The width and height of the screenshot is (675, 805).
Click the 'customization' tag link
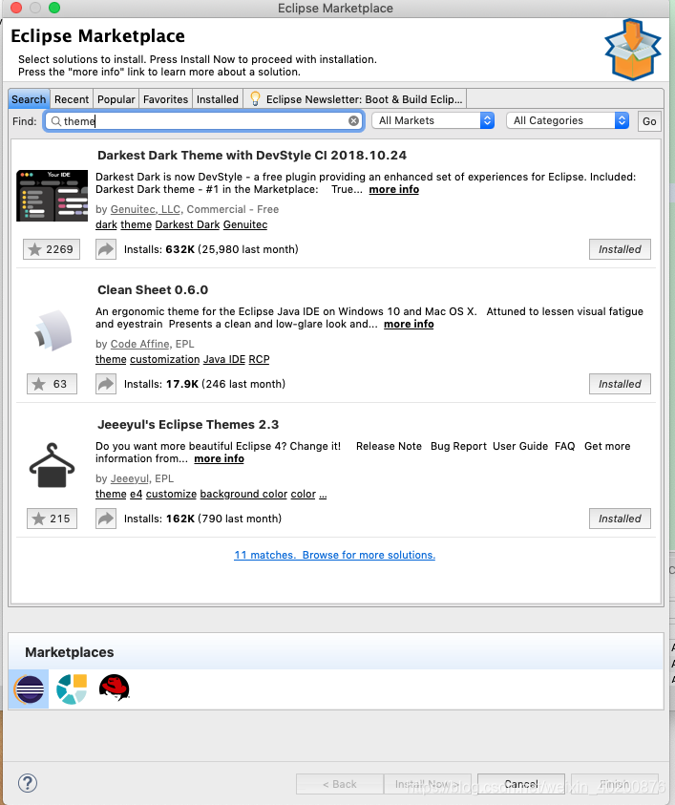click(x=165, y=359)
